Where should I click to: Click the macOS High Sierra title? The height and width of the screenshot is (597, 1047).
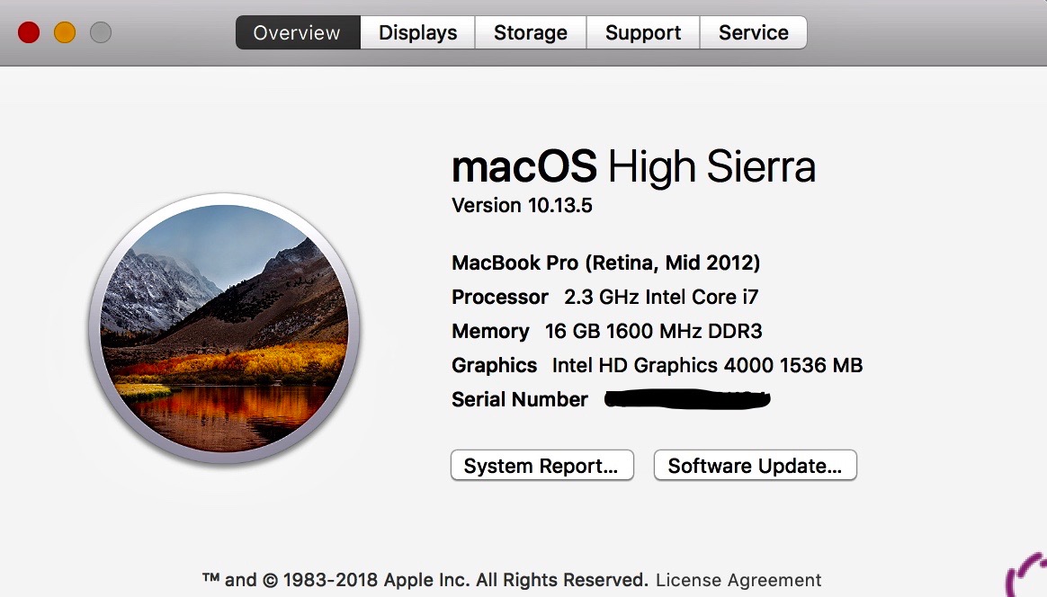point(633,166)
